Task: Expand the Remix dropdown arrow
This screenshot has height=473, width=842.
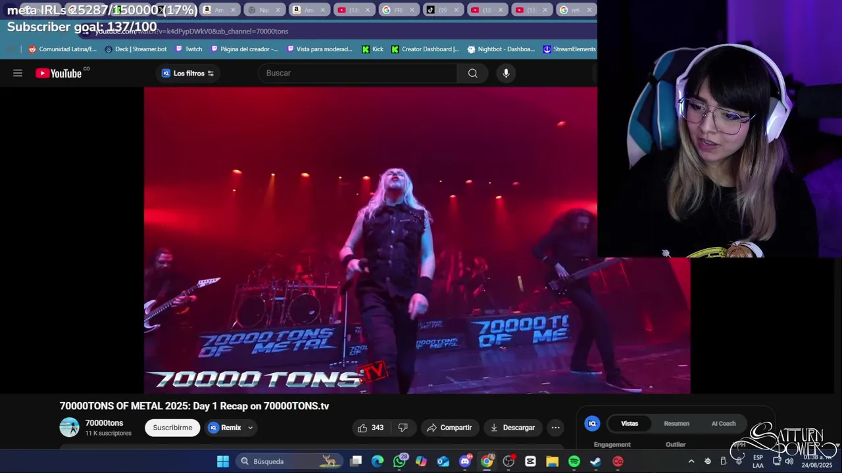Action: pos(250,428)
